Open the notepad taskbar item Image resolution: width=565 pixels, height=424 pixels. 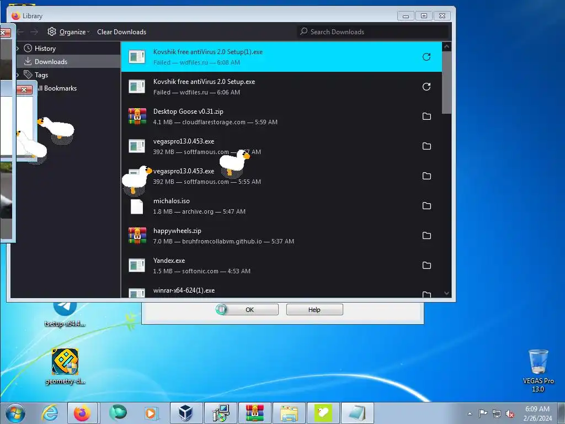[x=357, y=413]
